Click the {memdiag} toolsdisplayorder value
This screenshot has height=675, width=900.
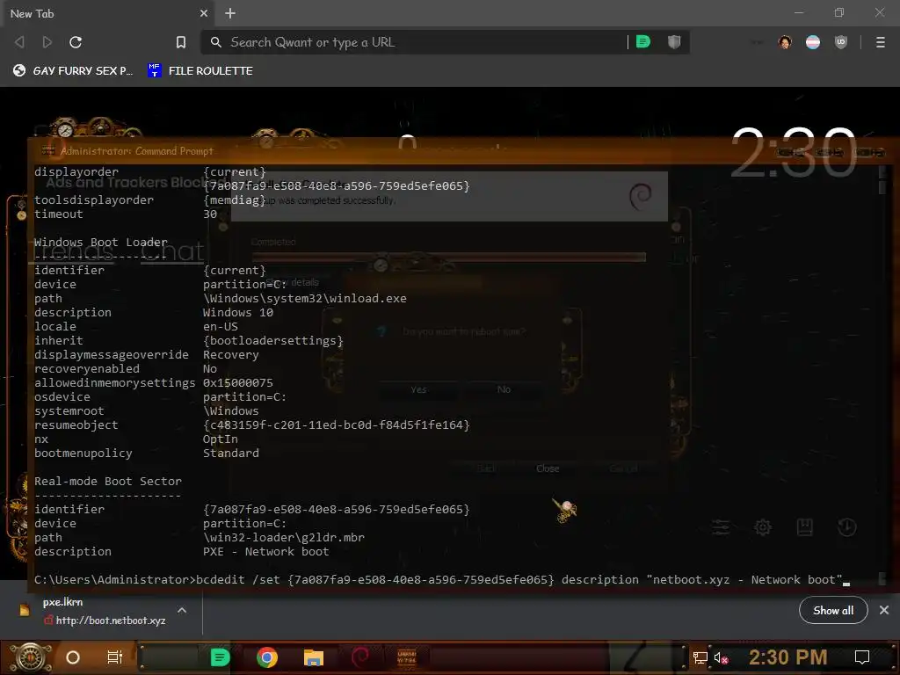pos(234,200)
